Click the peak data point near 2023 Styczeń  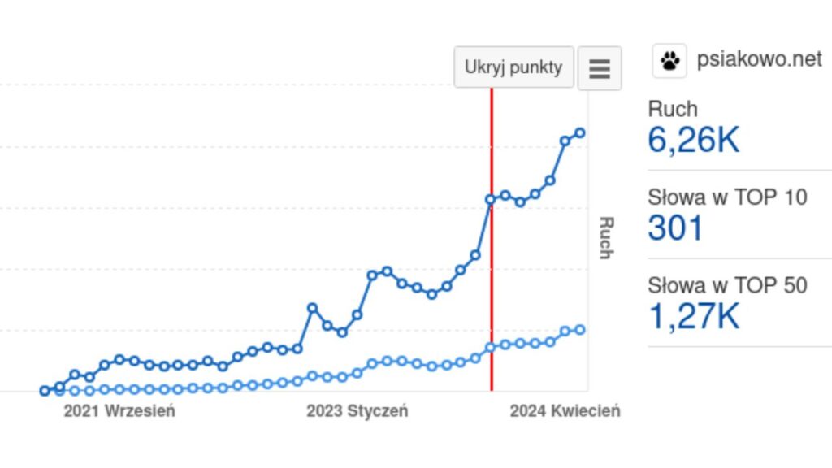click(312, 307)
